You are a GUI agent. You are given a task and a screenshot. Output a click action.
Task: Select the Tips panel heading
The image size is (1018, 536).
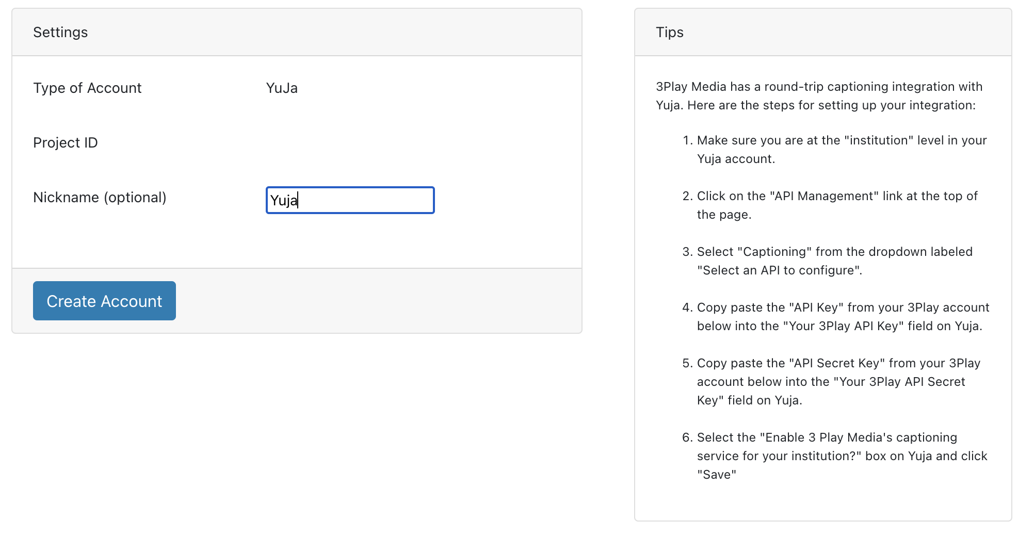coord(669,32)
